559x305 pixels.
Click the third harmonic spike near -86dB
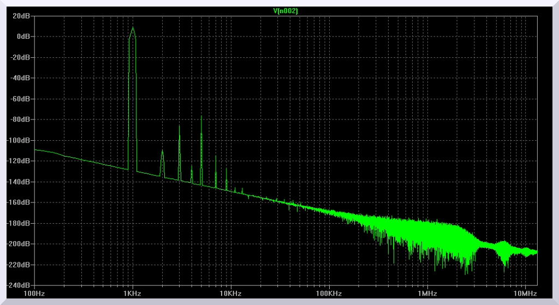pos(179,125)
